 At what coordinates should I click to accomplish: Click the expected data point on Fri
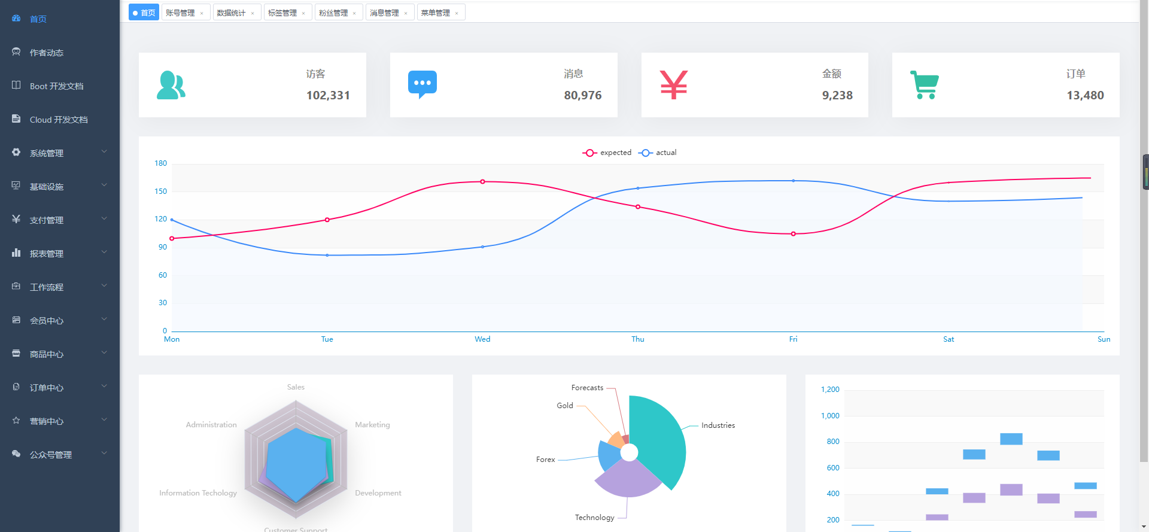794,234
